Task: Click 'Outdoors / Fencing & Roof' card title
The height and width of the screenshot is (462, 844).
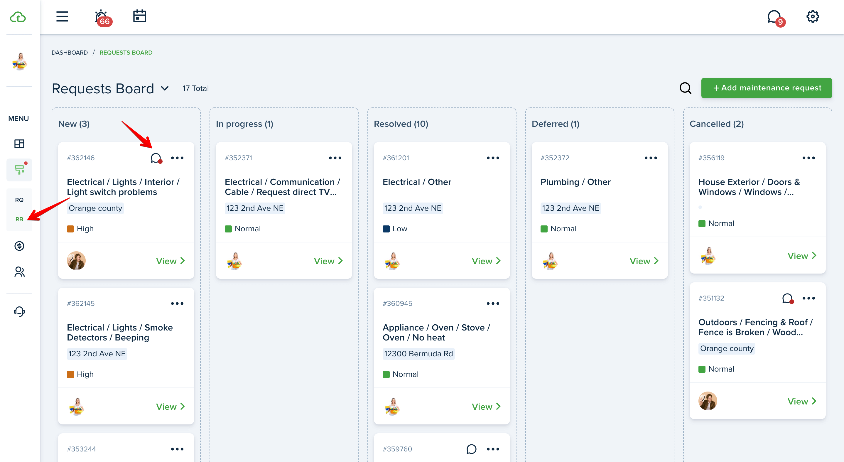Action: [756, 327]
